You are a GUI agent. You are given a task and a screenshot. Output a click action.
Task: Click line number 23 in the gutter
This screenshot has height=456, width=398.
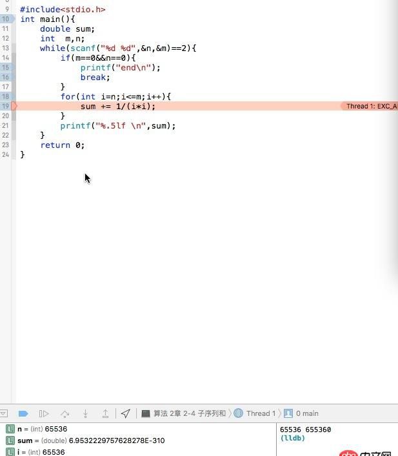(x=5, y=145)
